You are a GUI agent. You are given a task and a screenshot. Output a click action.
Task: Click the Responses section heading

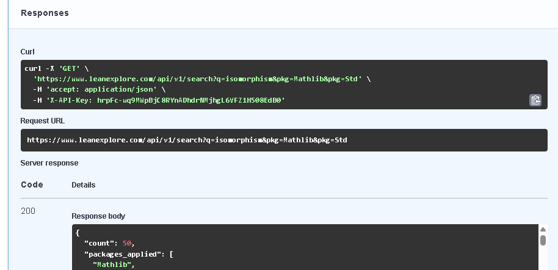[x=45, y=13]
